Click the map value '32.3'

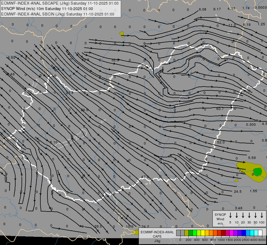(115, 60)
